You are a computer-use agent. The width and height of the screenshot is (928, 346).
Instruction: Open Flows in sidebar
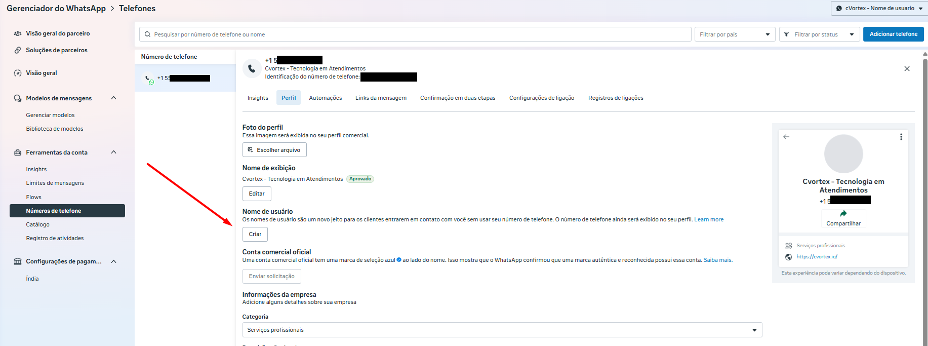[x=34, y=197]
